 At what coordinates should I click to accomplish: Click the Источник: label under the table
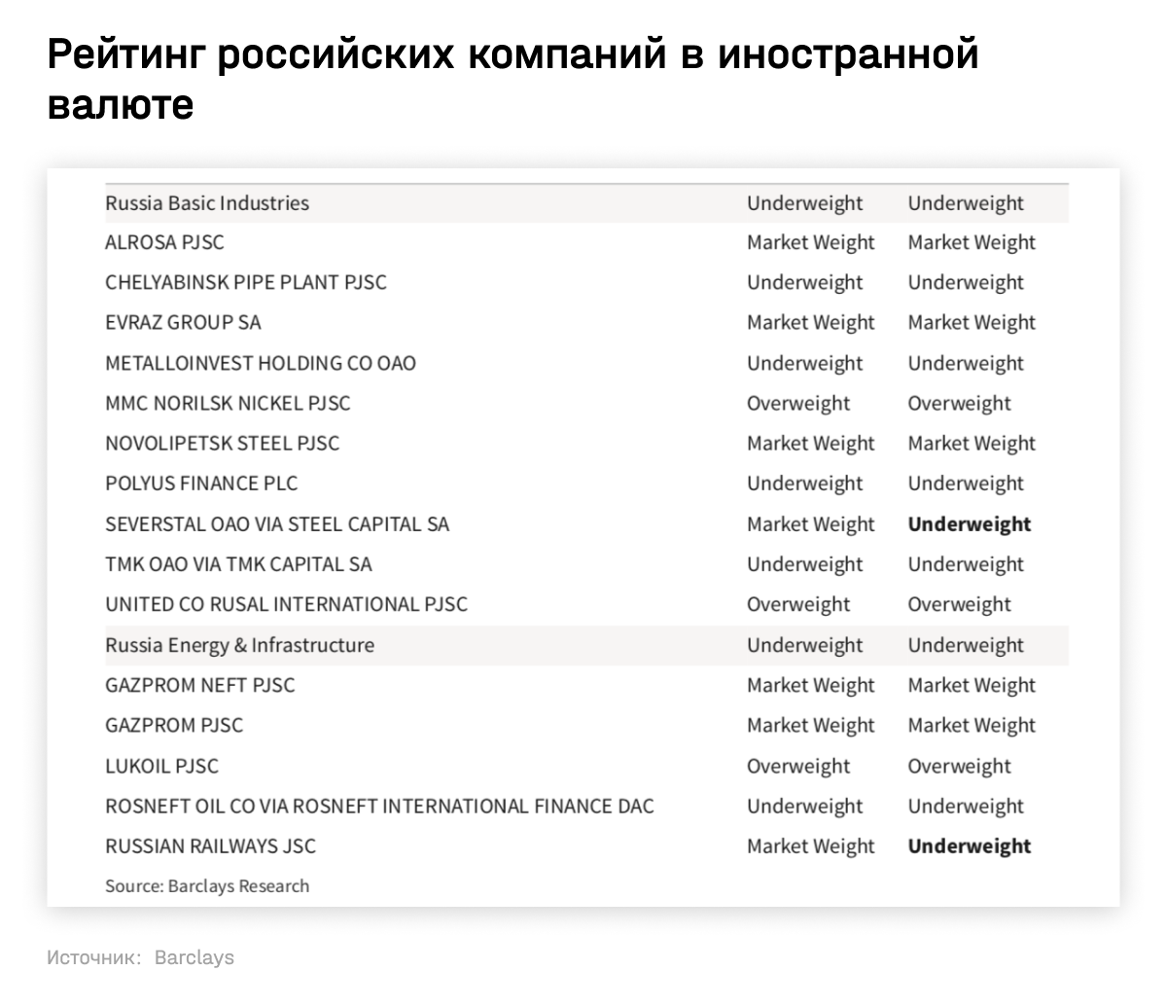[x=93, y=957]
